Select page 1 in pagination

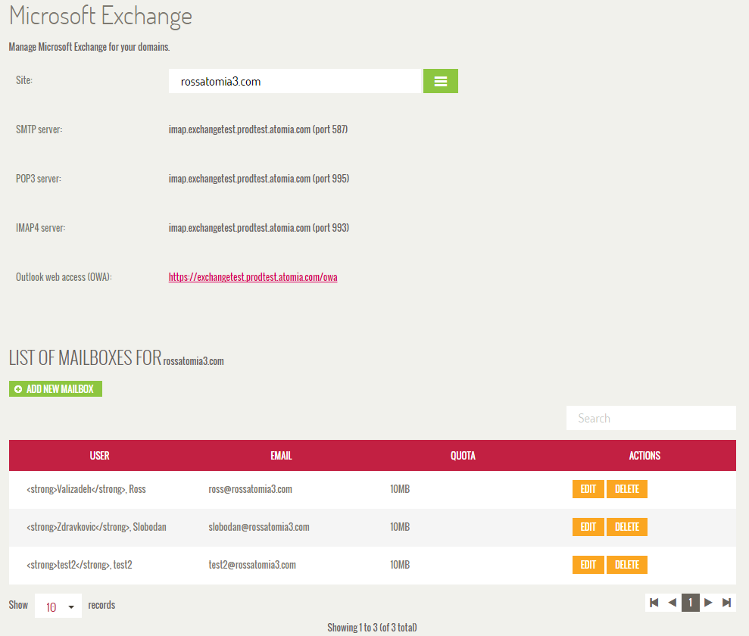(690, 603)
